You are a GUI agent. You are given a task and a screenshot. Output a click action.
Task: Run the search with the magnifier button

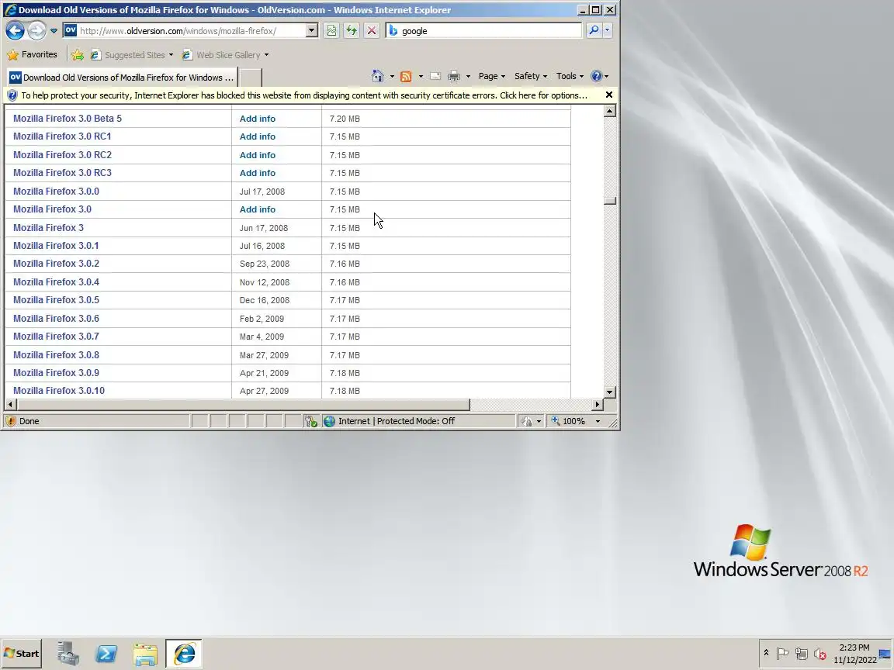pos(594,30)
